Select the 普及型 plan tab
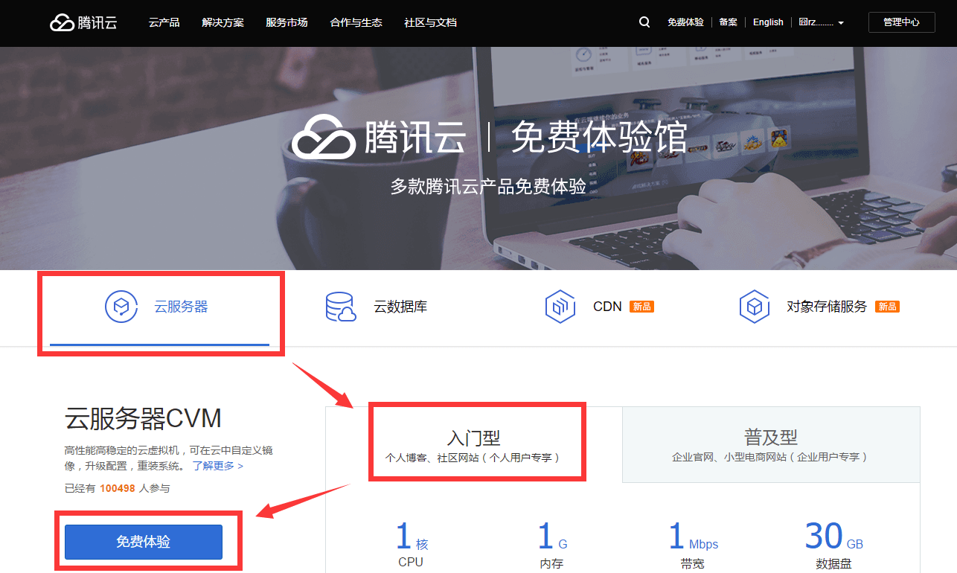This screenshot has height=573, width=957. point(771,444)
